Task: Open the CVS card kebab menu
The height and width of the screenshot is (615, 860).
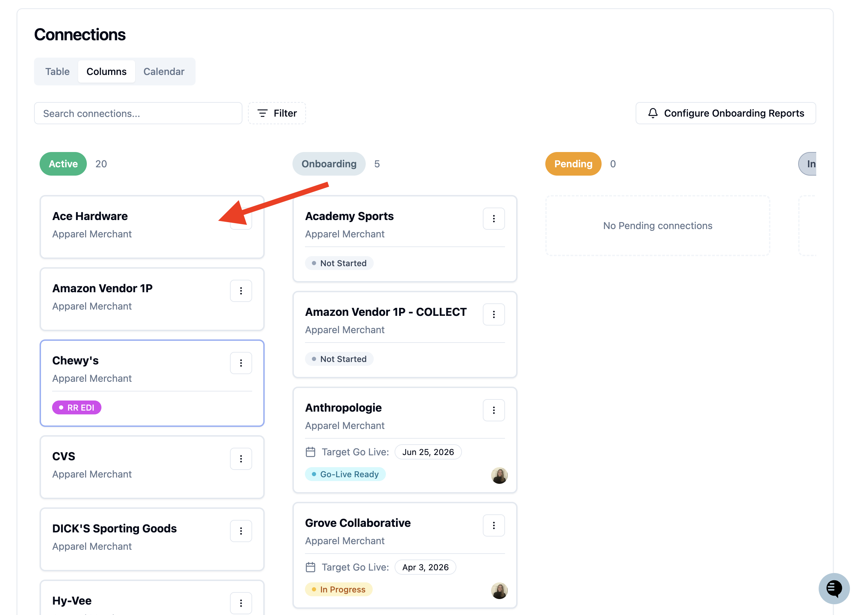Action: (241, 459)
